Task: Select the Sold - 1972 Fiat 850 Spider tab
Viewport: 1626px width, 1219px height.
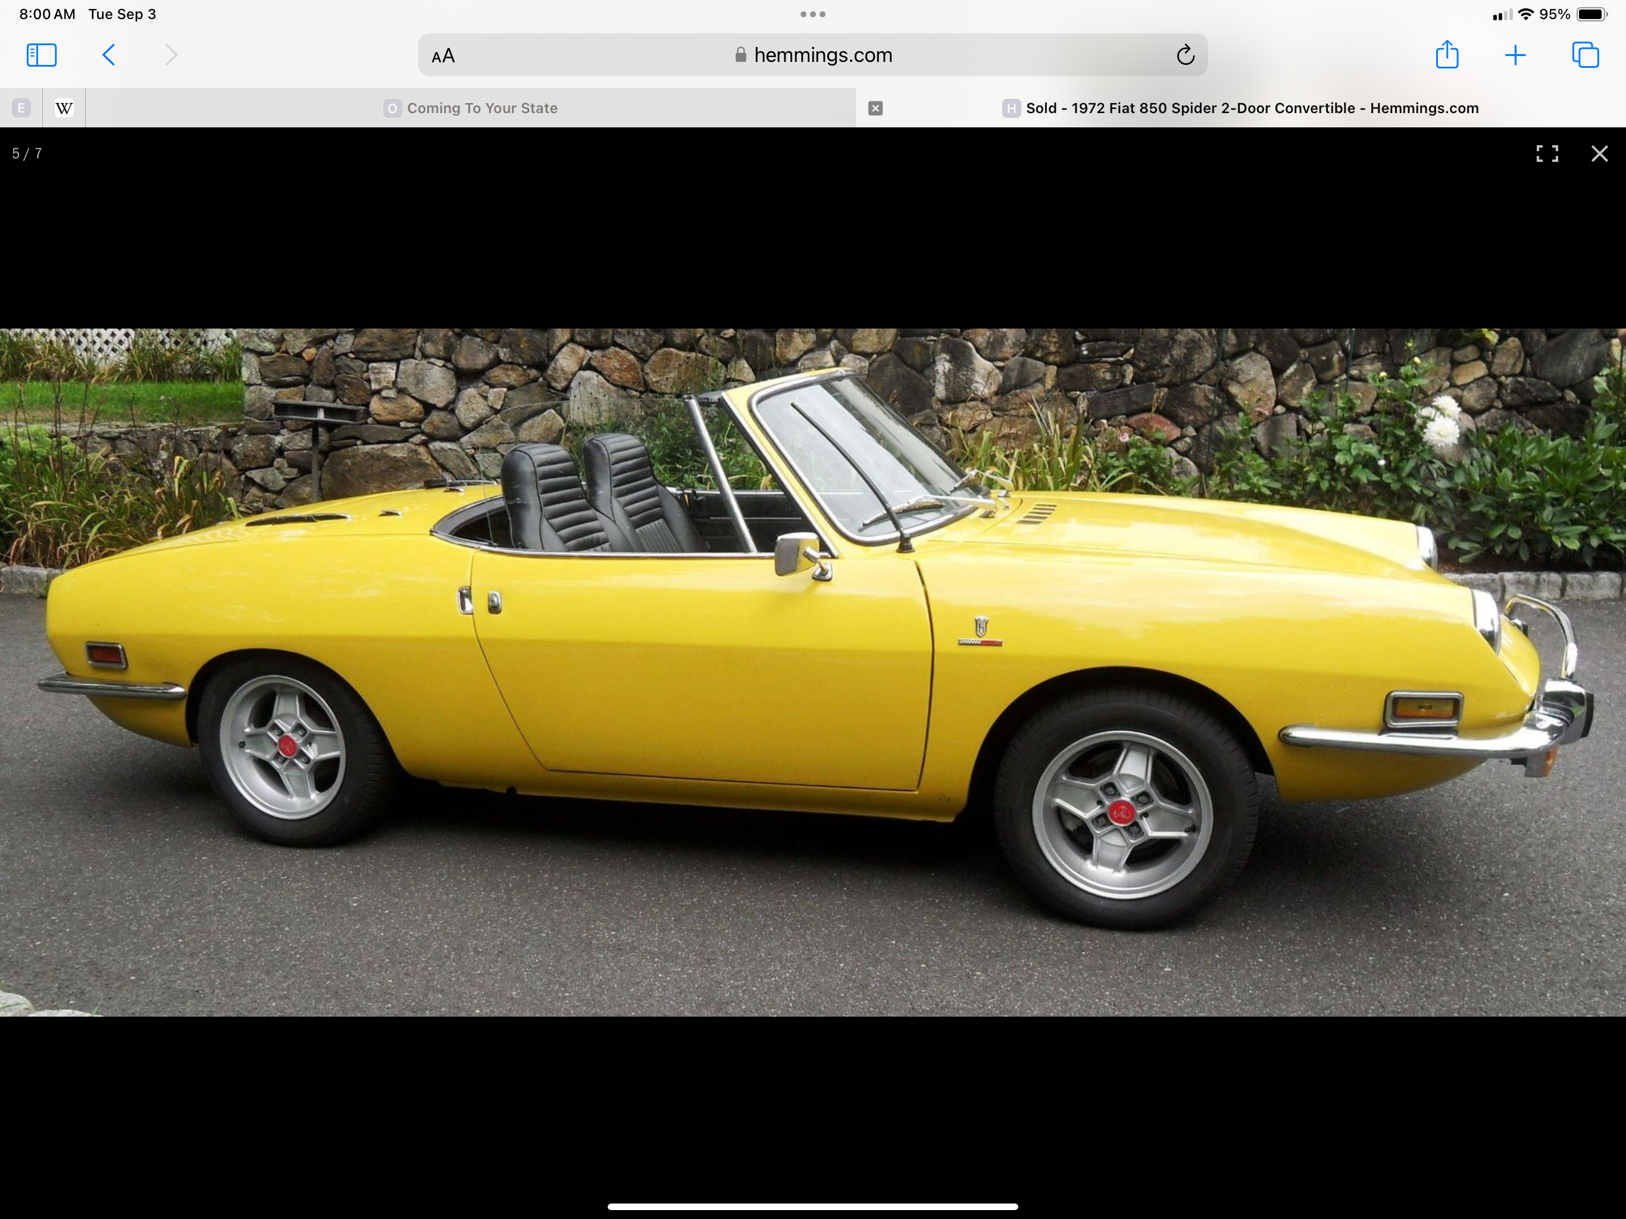Action: tap(1241, 108)
